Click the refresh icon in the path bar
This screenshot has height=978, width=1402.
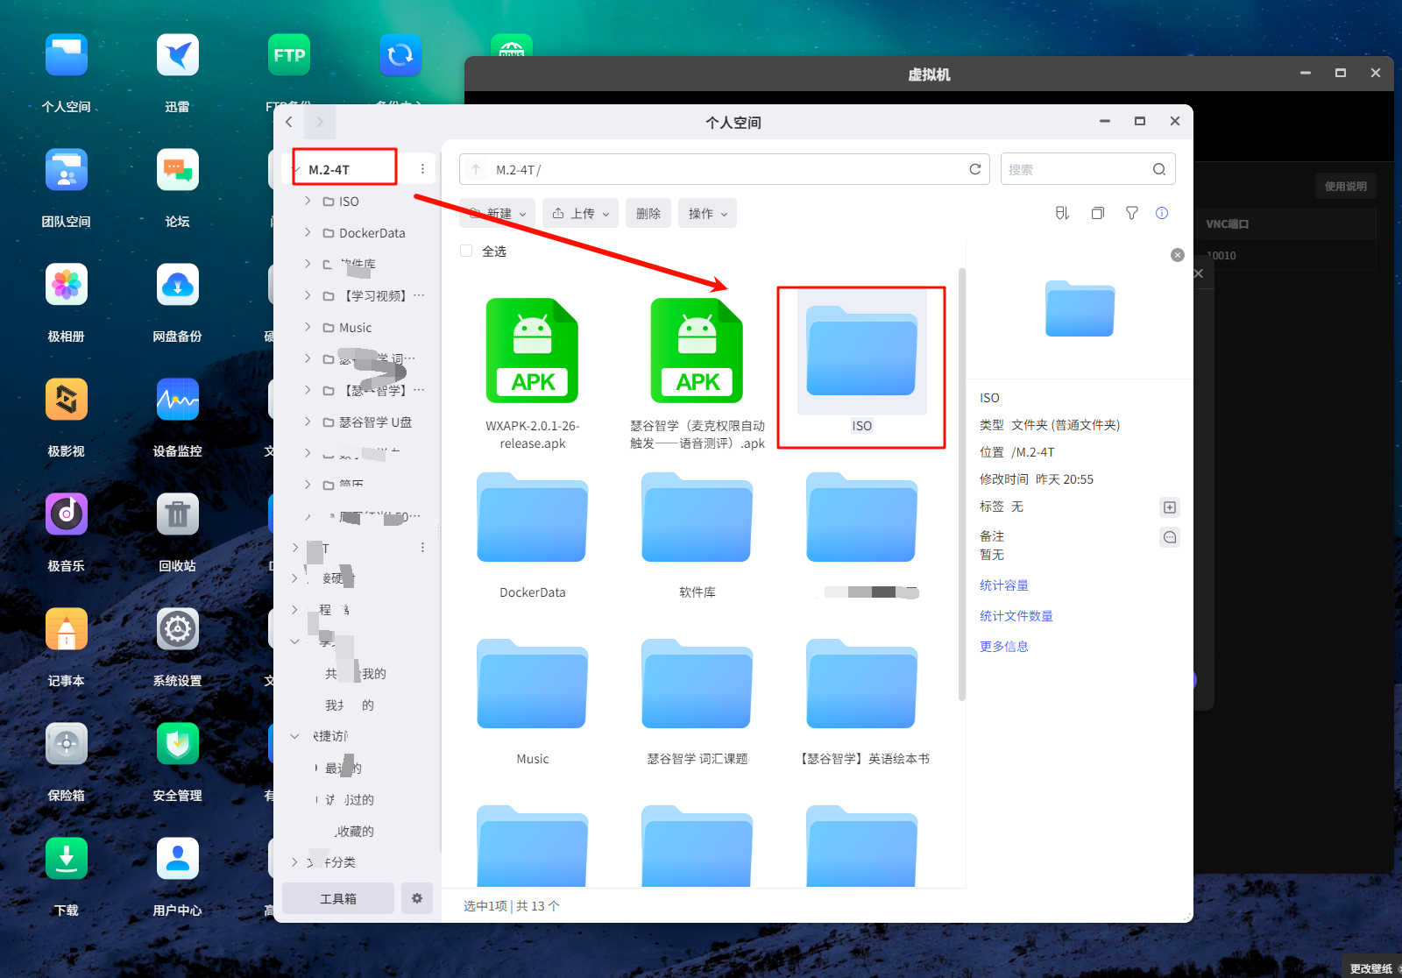pos(974,169)
